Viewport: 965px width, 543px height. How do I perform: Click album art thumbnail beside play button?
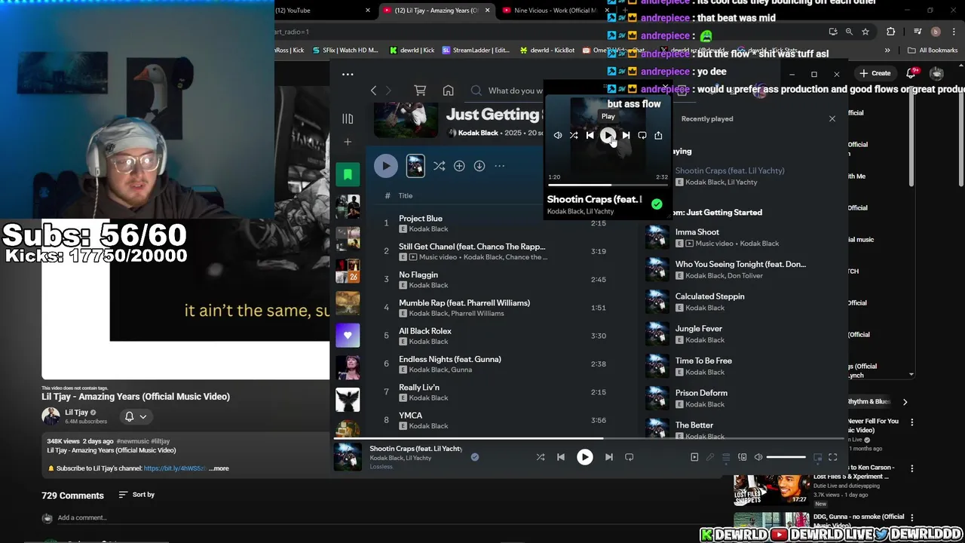[x=415, y=166]
